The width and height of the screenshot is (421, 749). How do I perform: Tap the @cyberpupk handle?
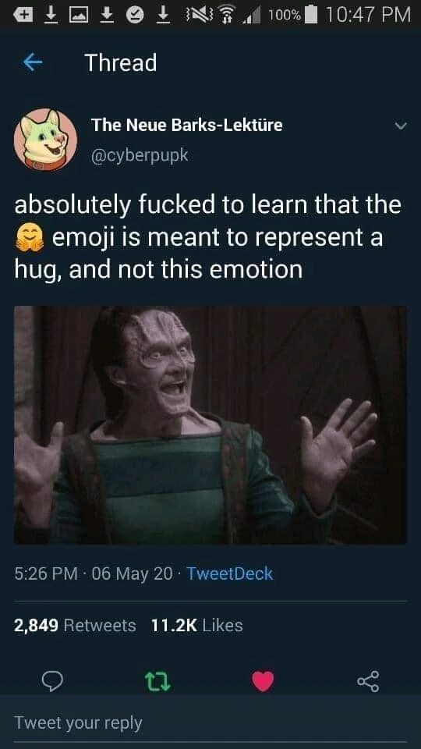(x=140, y=155)
